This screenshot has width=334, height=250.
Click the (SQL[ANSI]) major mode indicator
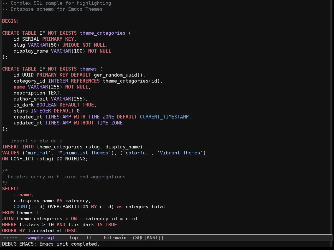(148, 238)
